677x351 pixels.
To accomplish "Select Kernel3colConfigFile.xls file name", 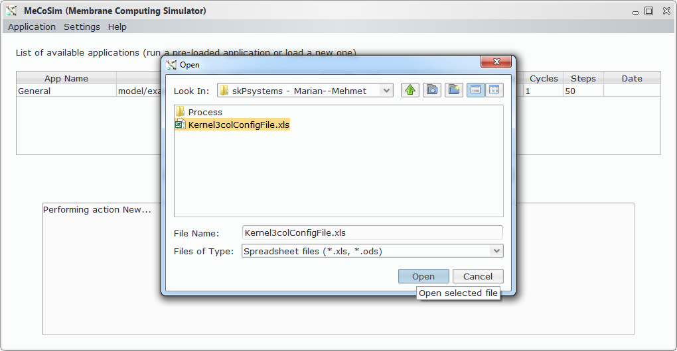I will 238,125.
